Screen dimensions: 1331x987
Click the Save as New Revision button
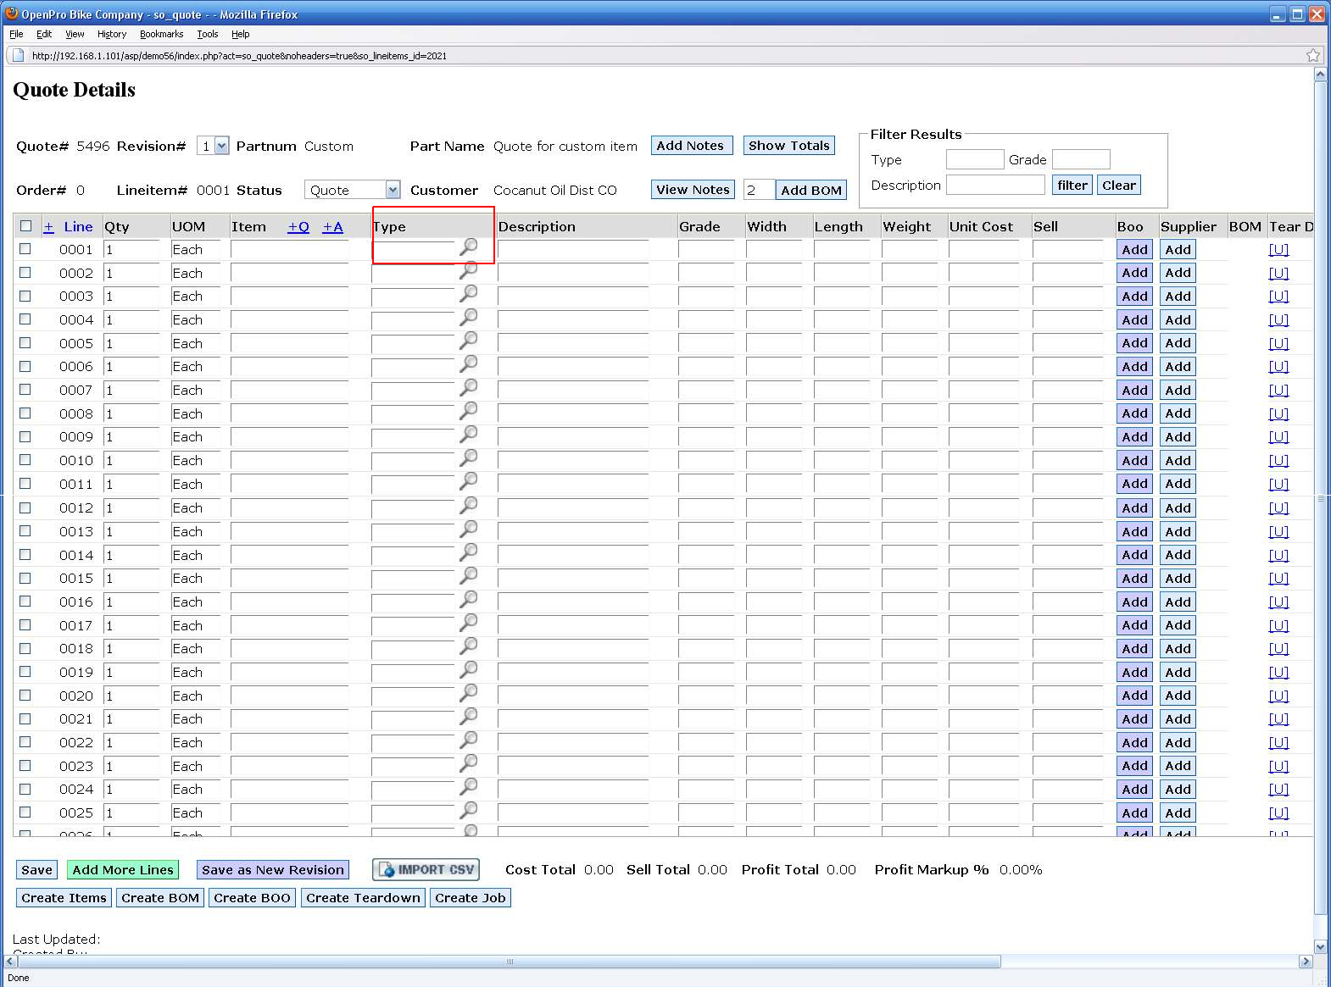click(272, 869)
